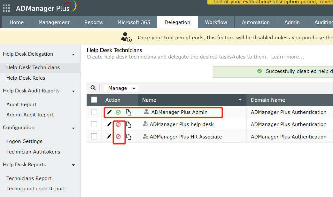Follow the Learn more link
The image size is (333, 197).
(x=287, y=57)
